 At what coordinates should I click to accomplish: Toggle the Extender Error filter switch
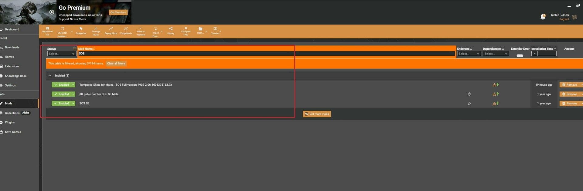520,56
